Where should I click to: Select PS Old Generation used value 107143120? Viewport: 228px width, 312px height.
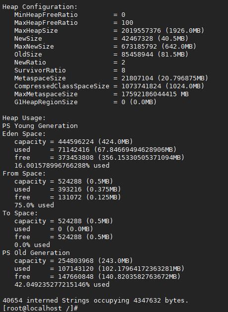[76, 269]
